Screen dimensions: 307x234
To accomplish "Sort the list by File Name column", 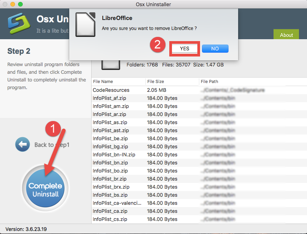I will coord(118,81).
